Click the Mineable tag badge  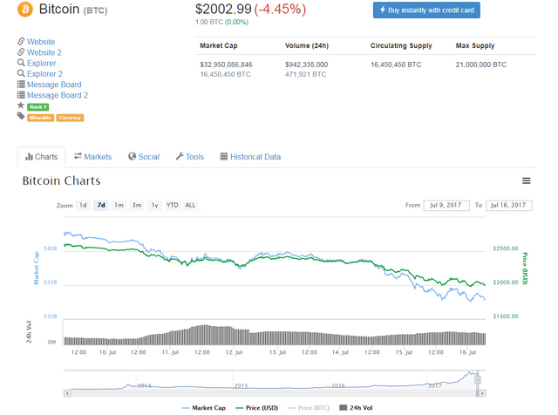click(x=41, y=118)
